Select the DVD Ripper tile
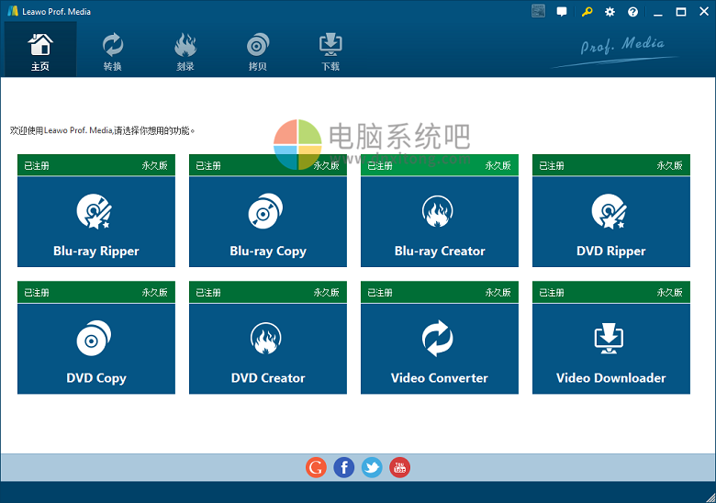 pyautogui.click(x=611, y=221)
